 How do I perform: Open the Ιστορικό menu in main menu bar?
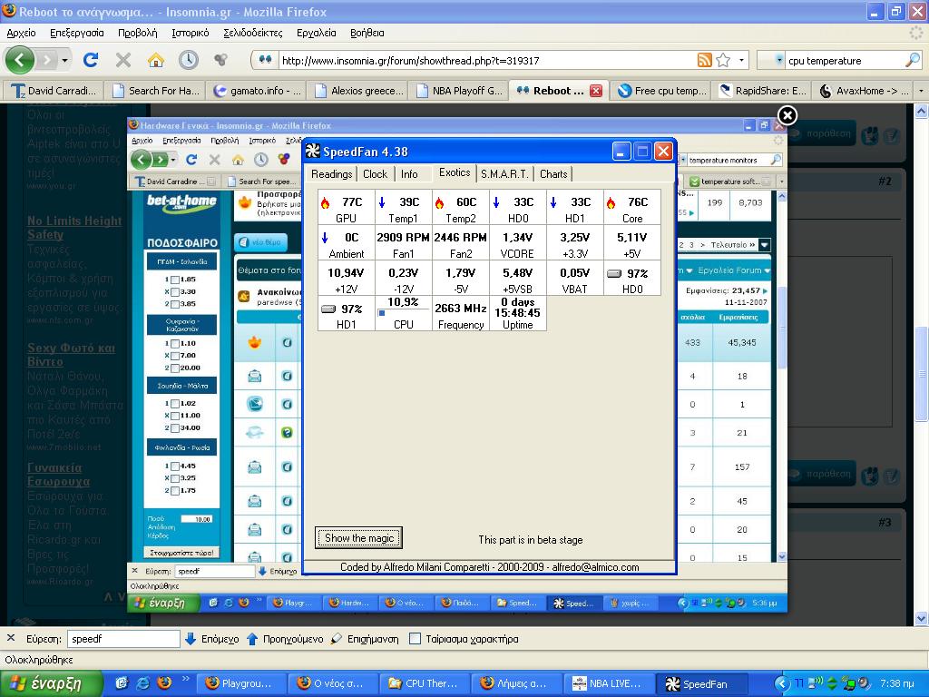191,33
